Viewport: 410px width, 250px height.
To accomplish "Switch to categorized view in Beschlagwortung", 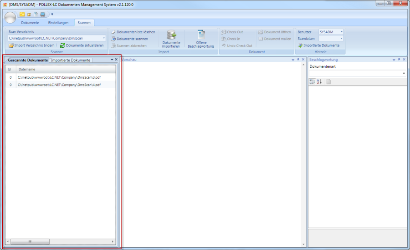I will pyautogui.click(x=312, y=82).
